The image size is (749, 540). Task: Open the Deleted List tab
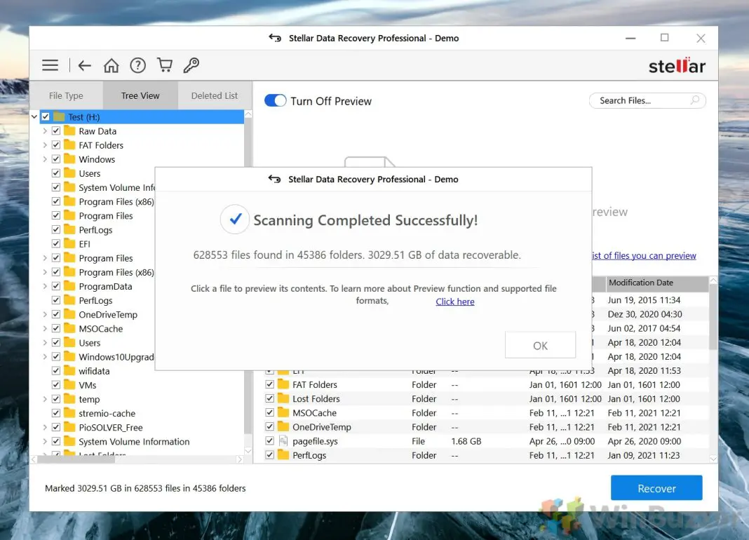click(x=215, y=95)
